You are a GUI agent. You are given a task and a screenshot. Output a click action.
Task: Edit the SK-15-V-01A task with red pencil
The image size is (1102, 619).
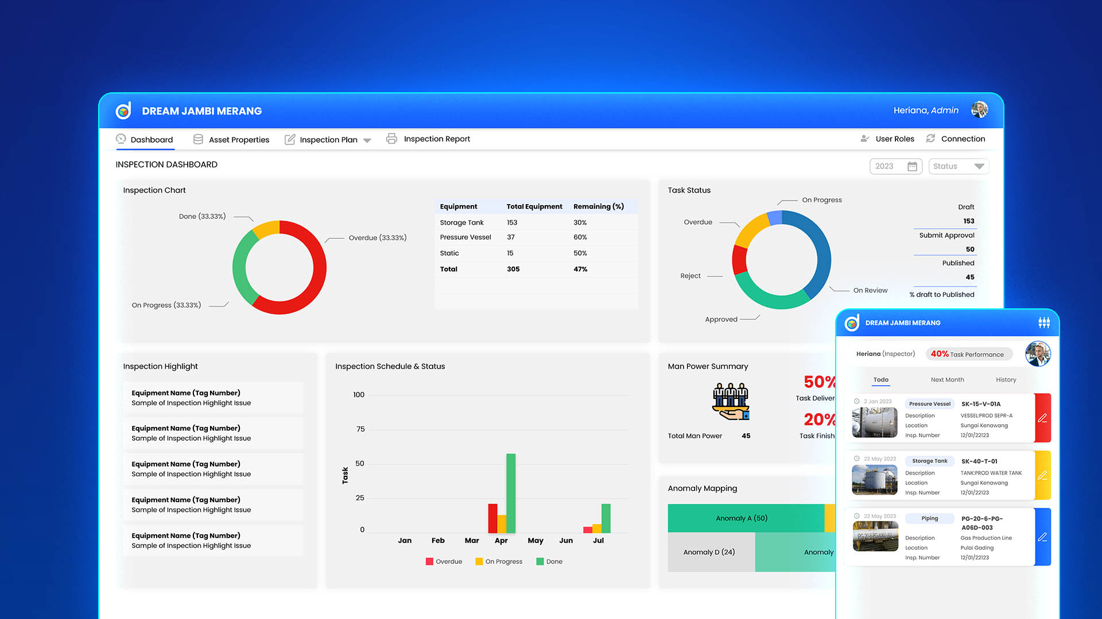click(x=1043, y=418)
